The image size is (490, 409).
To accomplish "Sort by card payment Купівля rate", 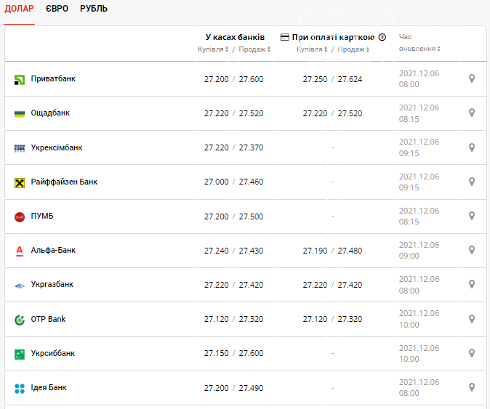I will (x=312, y=49).
